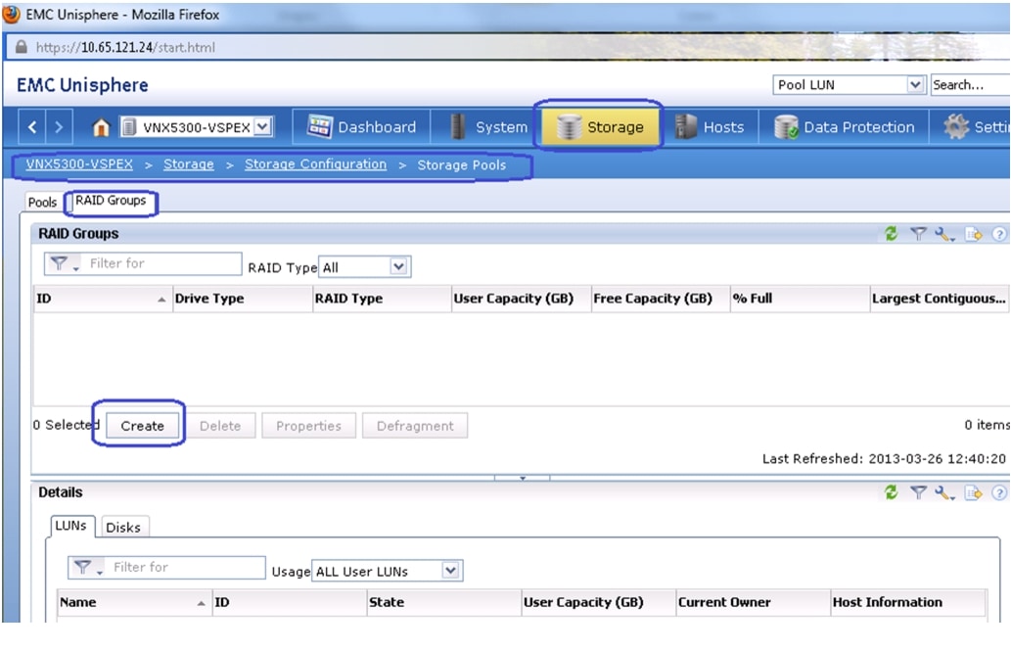Sort by the Largest Contiguous column header
1011x652 pixels.
click(x=940, y=299)
